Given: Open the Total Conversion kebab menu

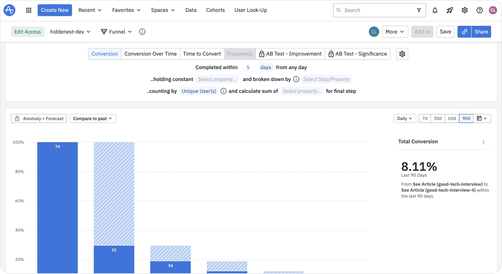Looking at the screenshot, I should tap(484, 142).
